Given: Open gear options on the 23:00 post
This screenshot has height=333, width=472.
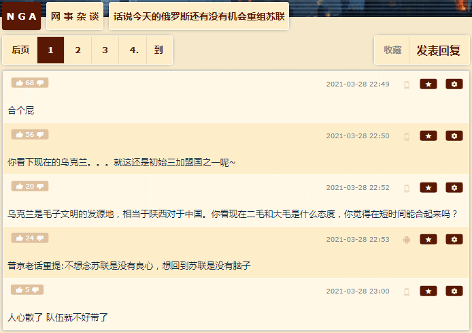Looking at the screenshot, I should (x=454, y=291).
